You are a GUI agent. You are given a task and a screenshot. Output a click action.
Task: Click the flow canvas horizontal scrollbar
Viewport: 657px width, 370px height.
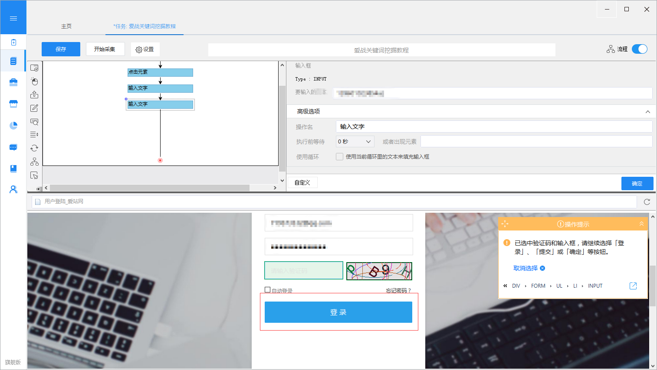point(150,188)
